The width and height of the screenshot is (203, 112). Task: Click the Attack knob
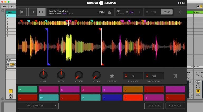coord(79,75)
